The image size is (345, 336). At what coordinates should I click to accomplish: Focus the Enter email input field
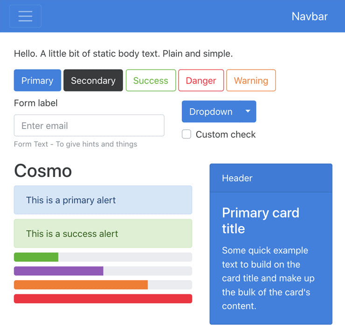click(89, 126)
